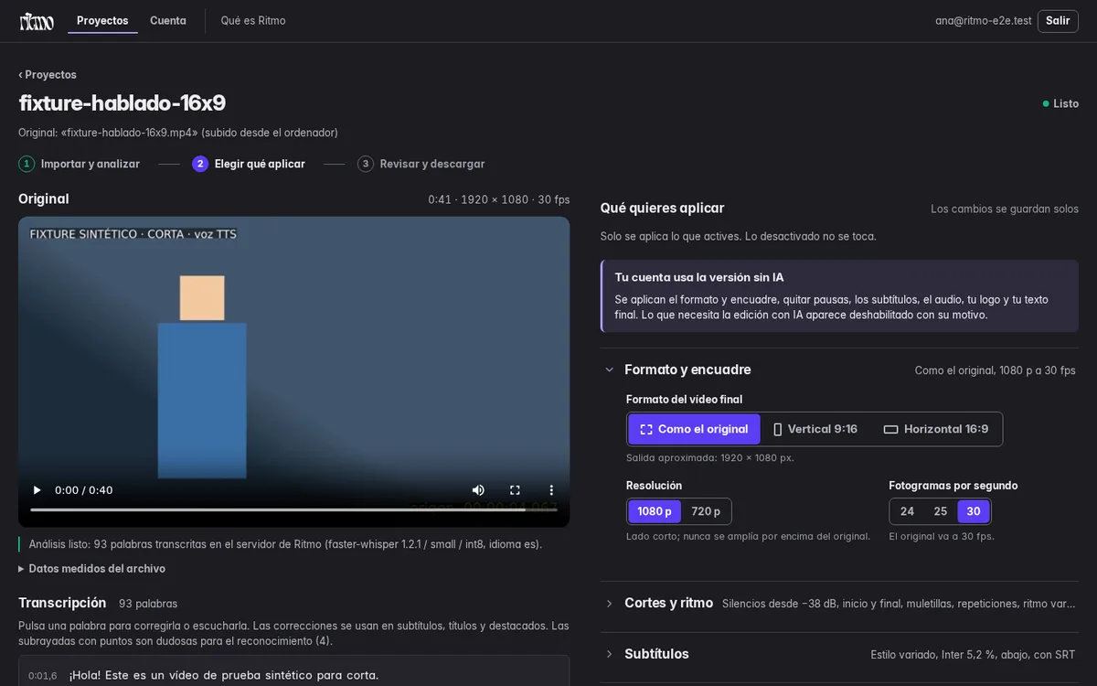Collapse the Formato y encuadre section
1097x686 pixels.
pyautogui.click(x=839, y=370)
